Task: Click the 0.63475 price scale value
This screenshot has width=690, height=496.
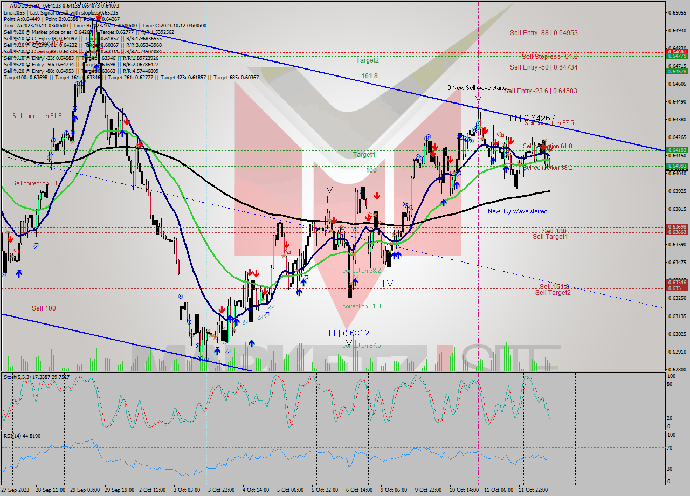Action: pyautogui.click(x=677, y=263)
